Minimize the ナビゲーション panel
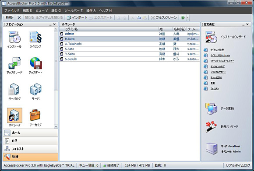This screenshot has width=254, height=171. click(50, 24)
